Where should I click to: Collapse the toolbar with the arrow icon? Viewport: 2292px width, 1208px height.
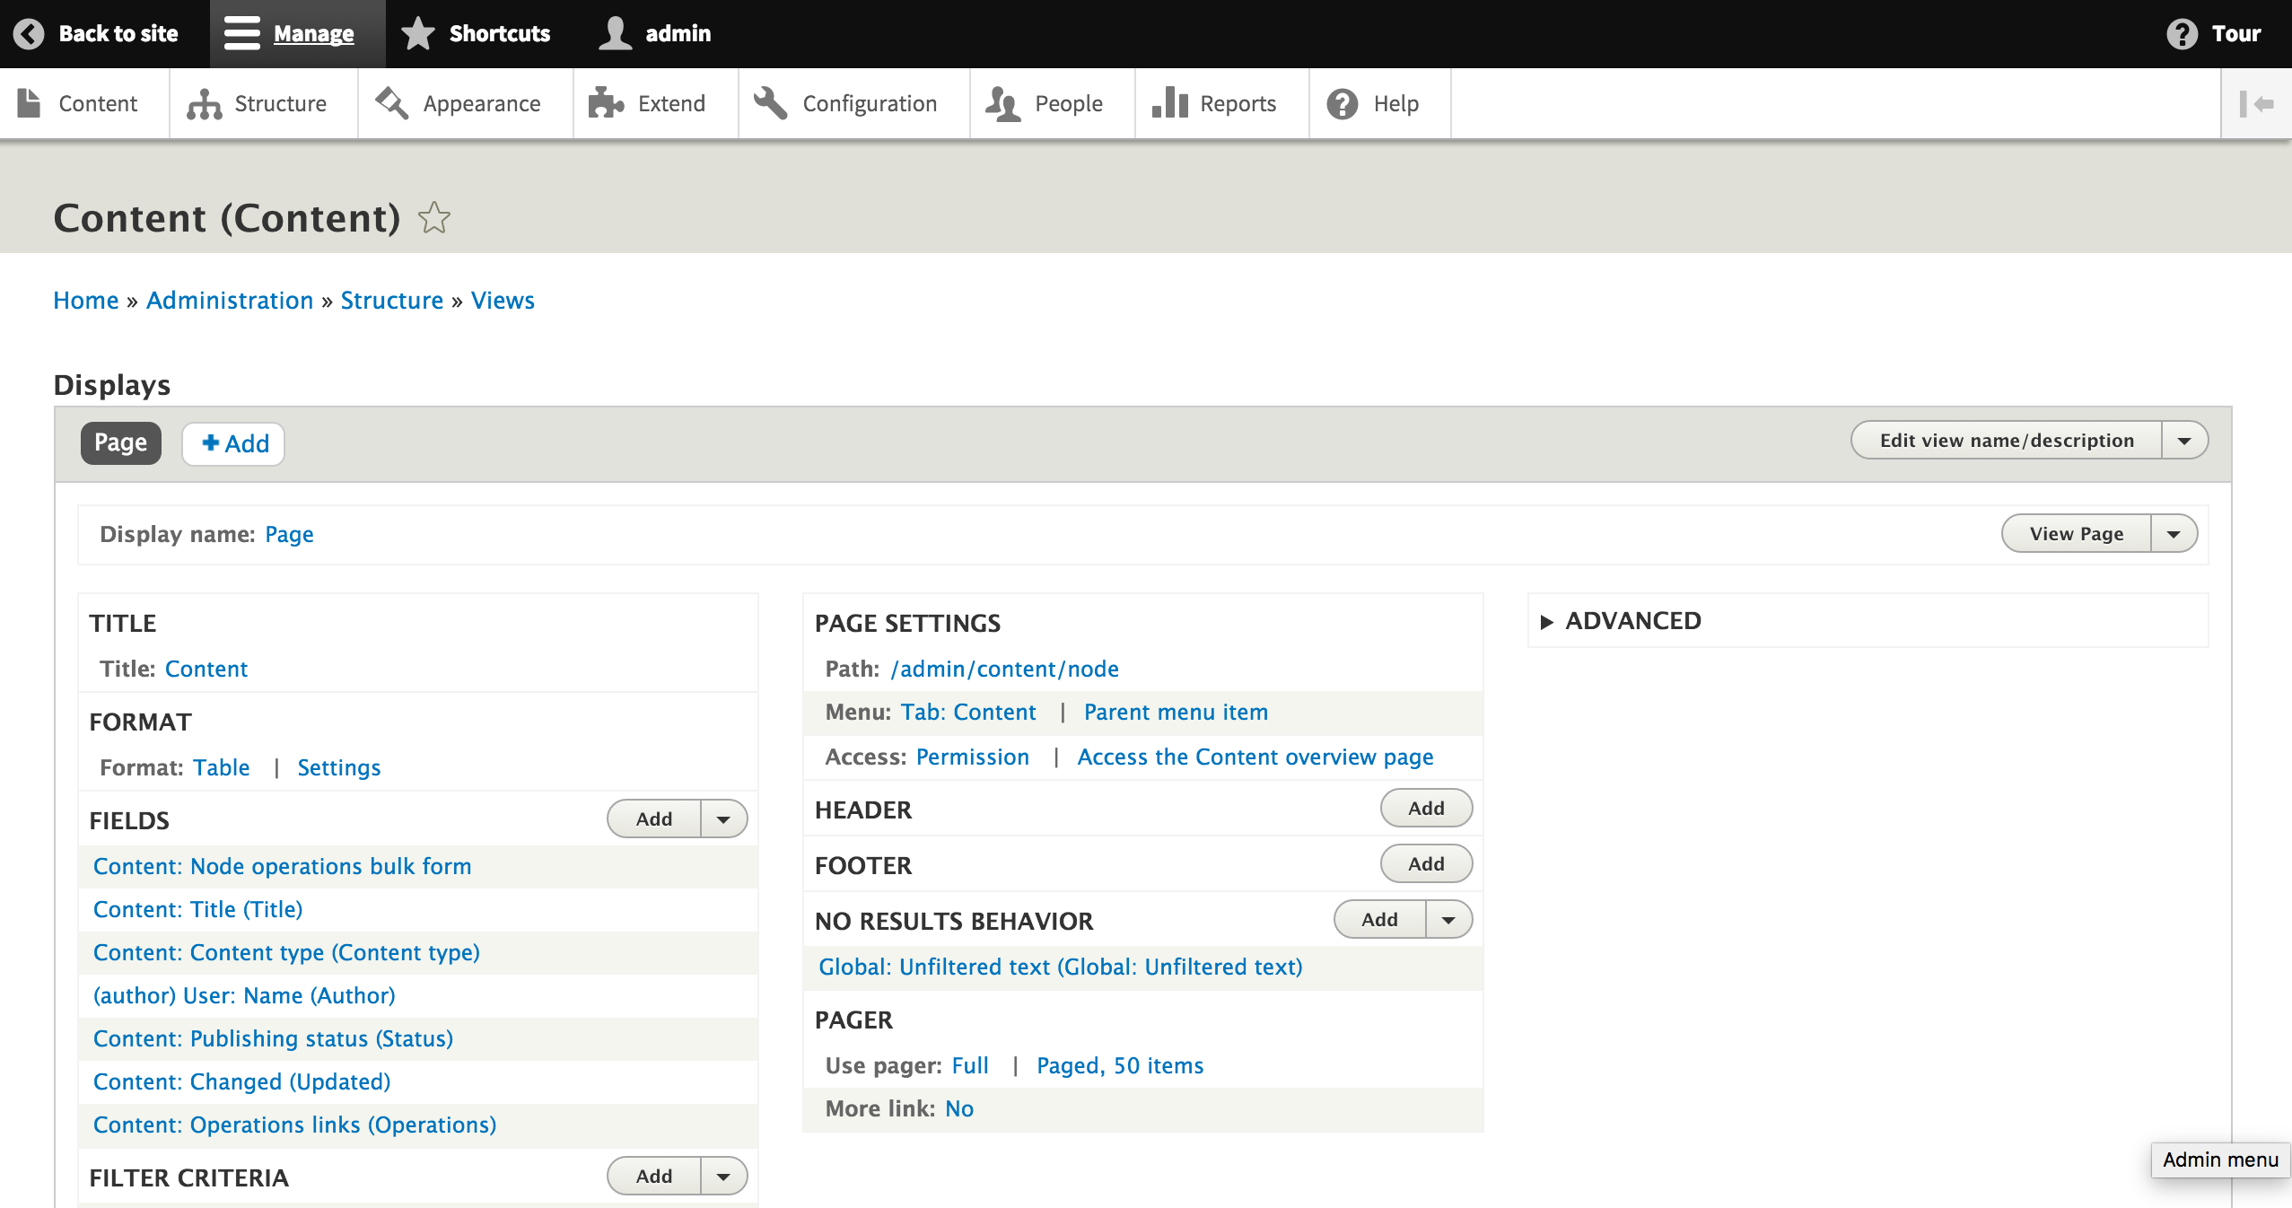pyautogui.click(x=2258, y=102)
